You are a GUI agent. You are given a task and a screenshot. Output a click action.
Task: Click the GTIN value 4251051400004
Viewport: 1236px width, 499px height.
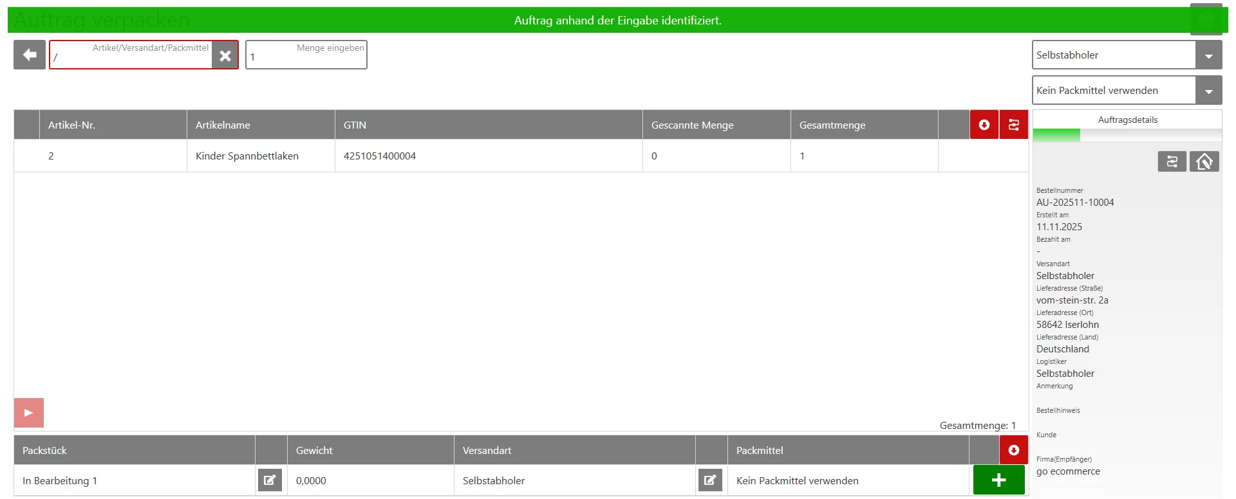(x=380, y=156)
